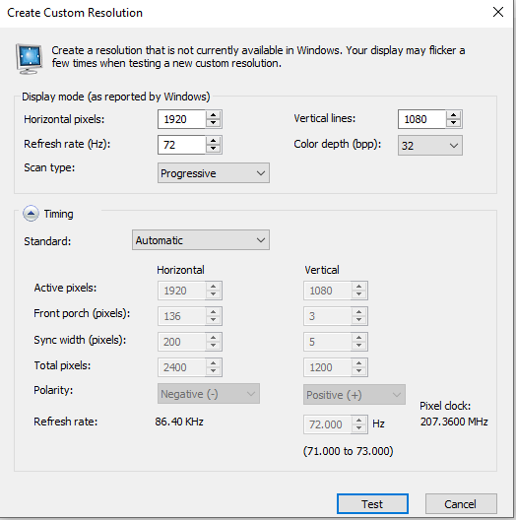Increase Horizontal pixels with the up arrow
Screen dimensions: 516x520
coord(214,115)
